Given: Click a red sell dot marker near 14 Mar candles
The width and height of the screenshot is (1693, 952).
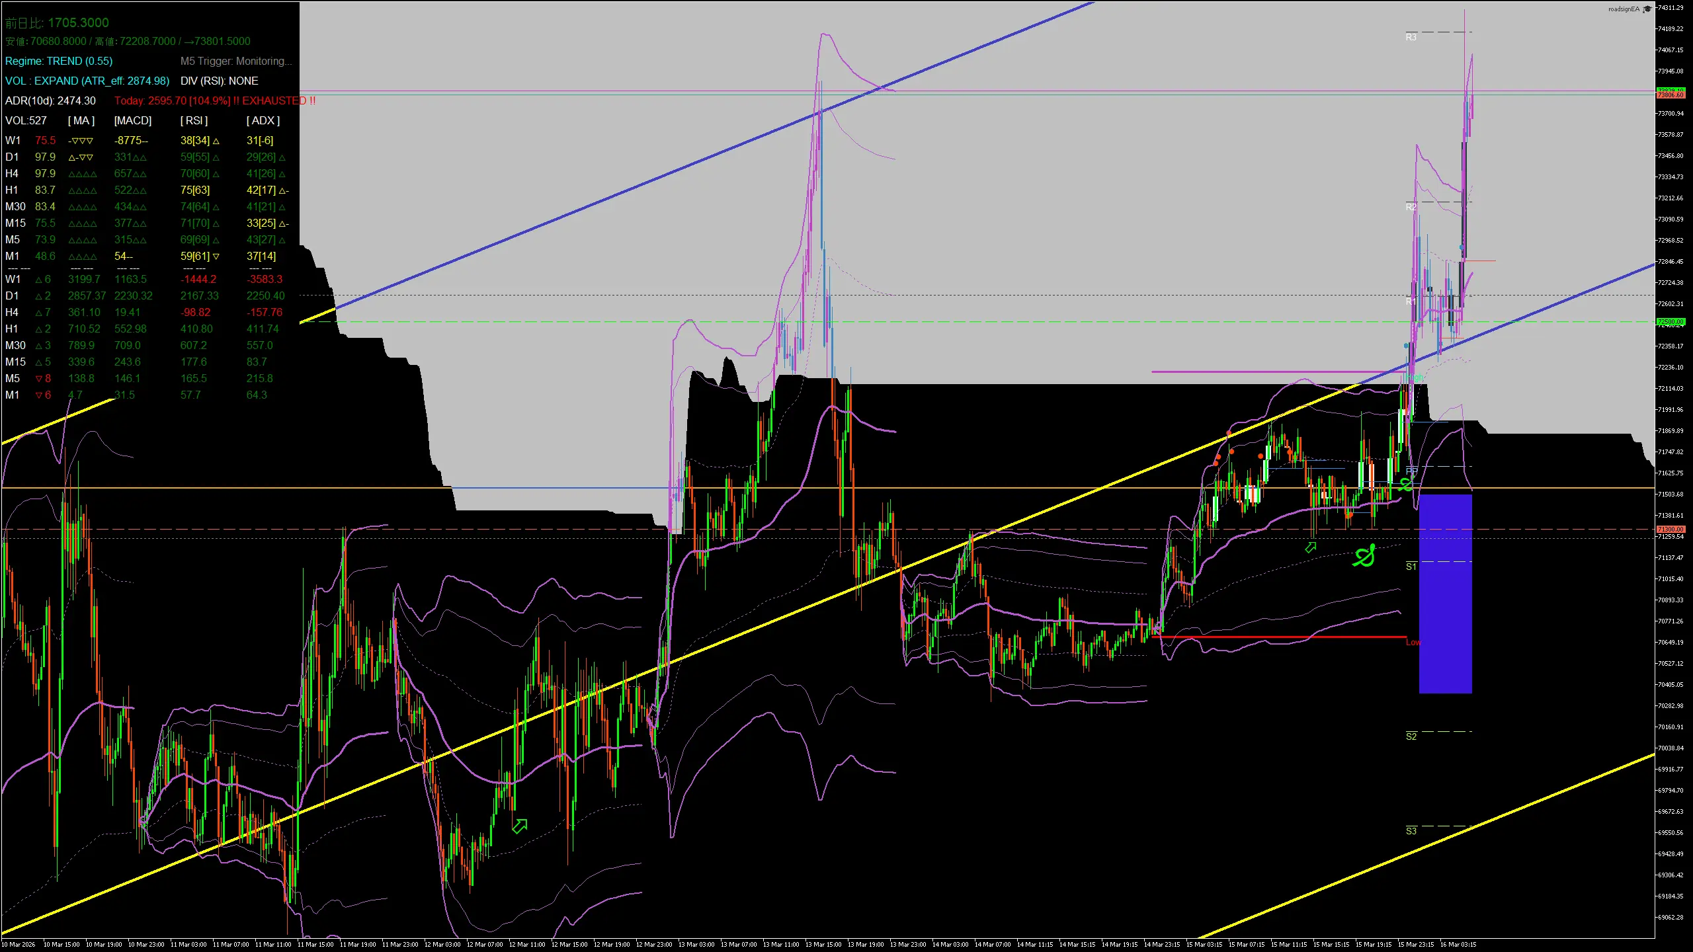Looking at the screenshot, I should [1260, 456].
